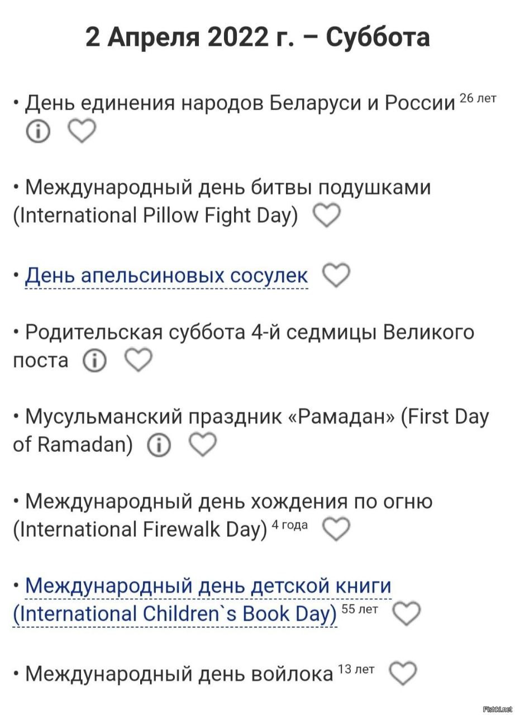Like the Международный день войлока entry

click(402, 673)
